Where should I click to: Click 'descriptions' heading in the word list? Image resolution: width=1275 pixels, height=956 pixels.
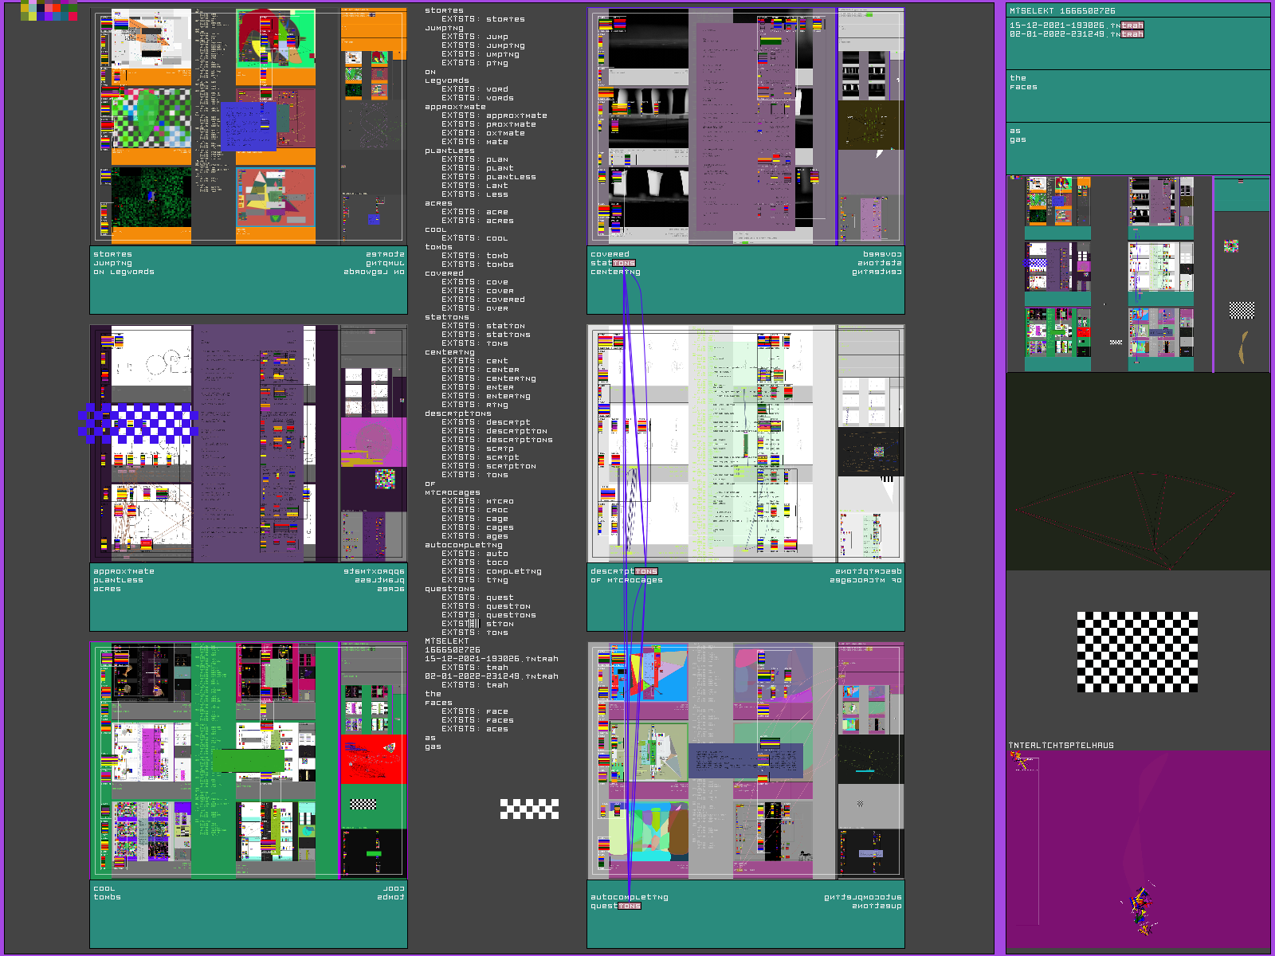click(457, 413)
